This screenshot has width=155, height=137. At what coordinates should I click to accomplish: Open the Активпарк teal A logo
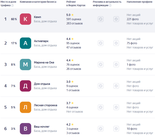25,43
